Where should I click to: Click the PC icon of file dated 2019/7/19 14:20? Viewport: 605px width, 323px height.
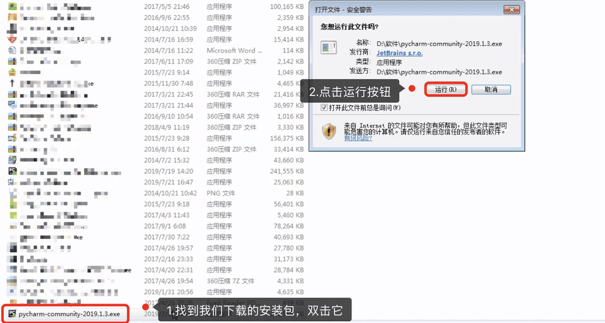coord(12,171)
